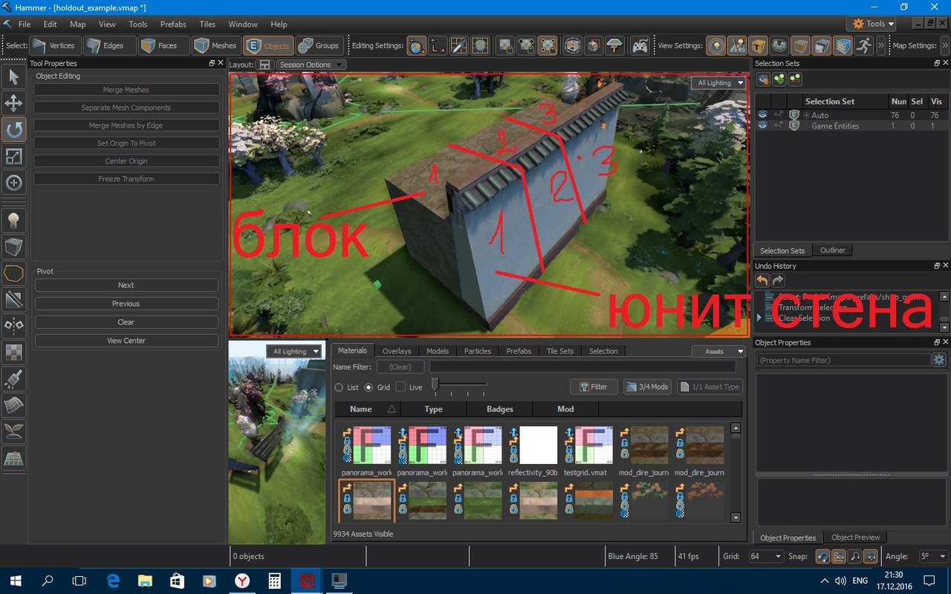
Task: Select the List view radio button
Action: 340,388
